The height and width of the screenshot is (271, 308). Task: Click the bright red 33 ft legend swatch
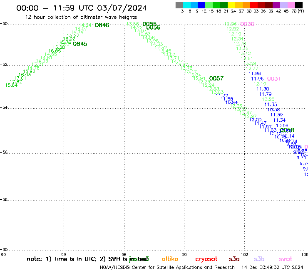coord(254,5)
